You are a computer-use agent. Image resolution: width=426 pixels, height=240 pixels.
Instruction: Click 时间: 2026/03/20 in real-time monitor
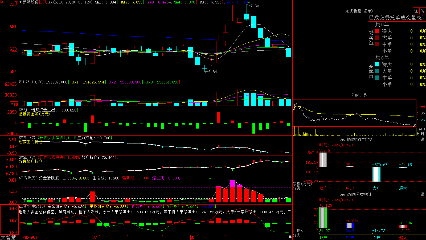pos(336,145)
